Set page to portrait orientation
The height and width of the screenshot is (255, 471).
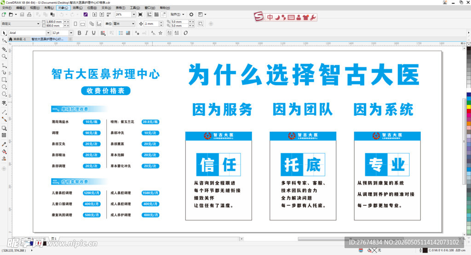point(75,24)
